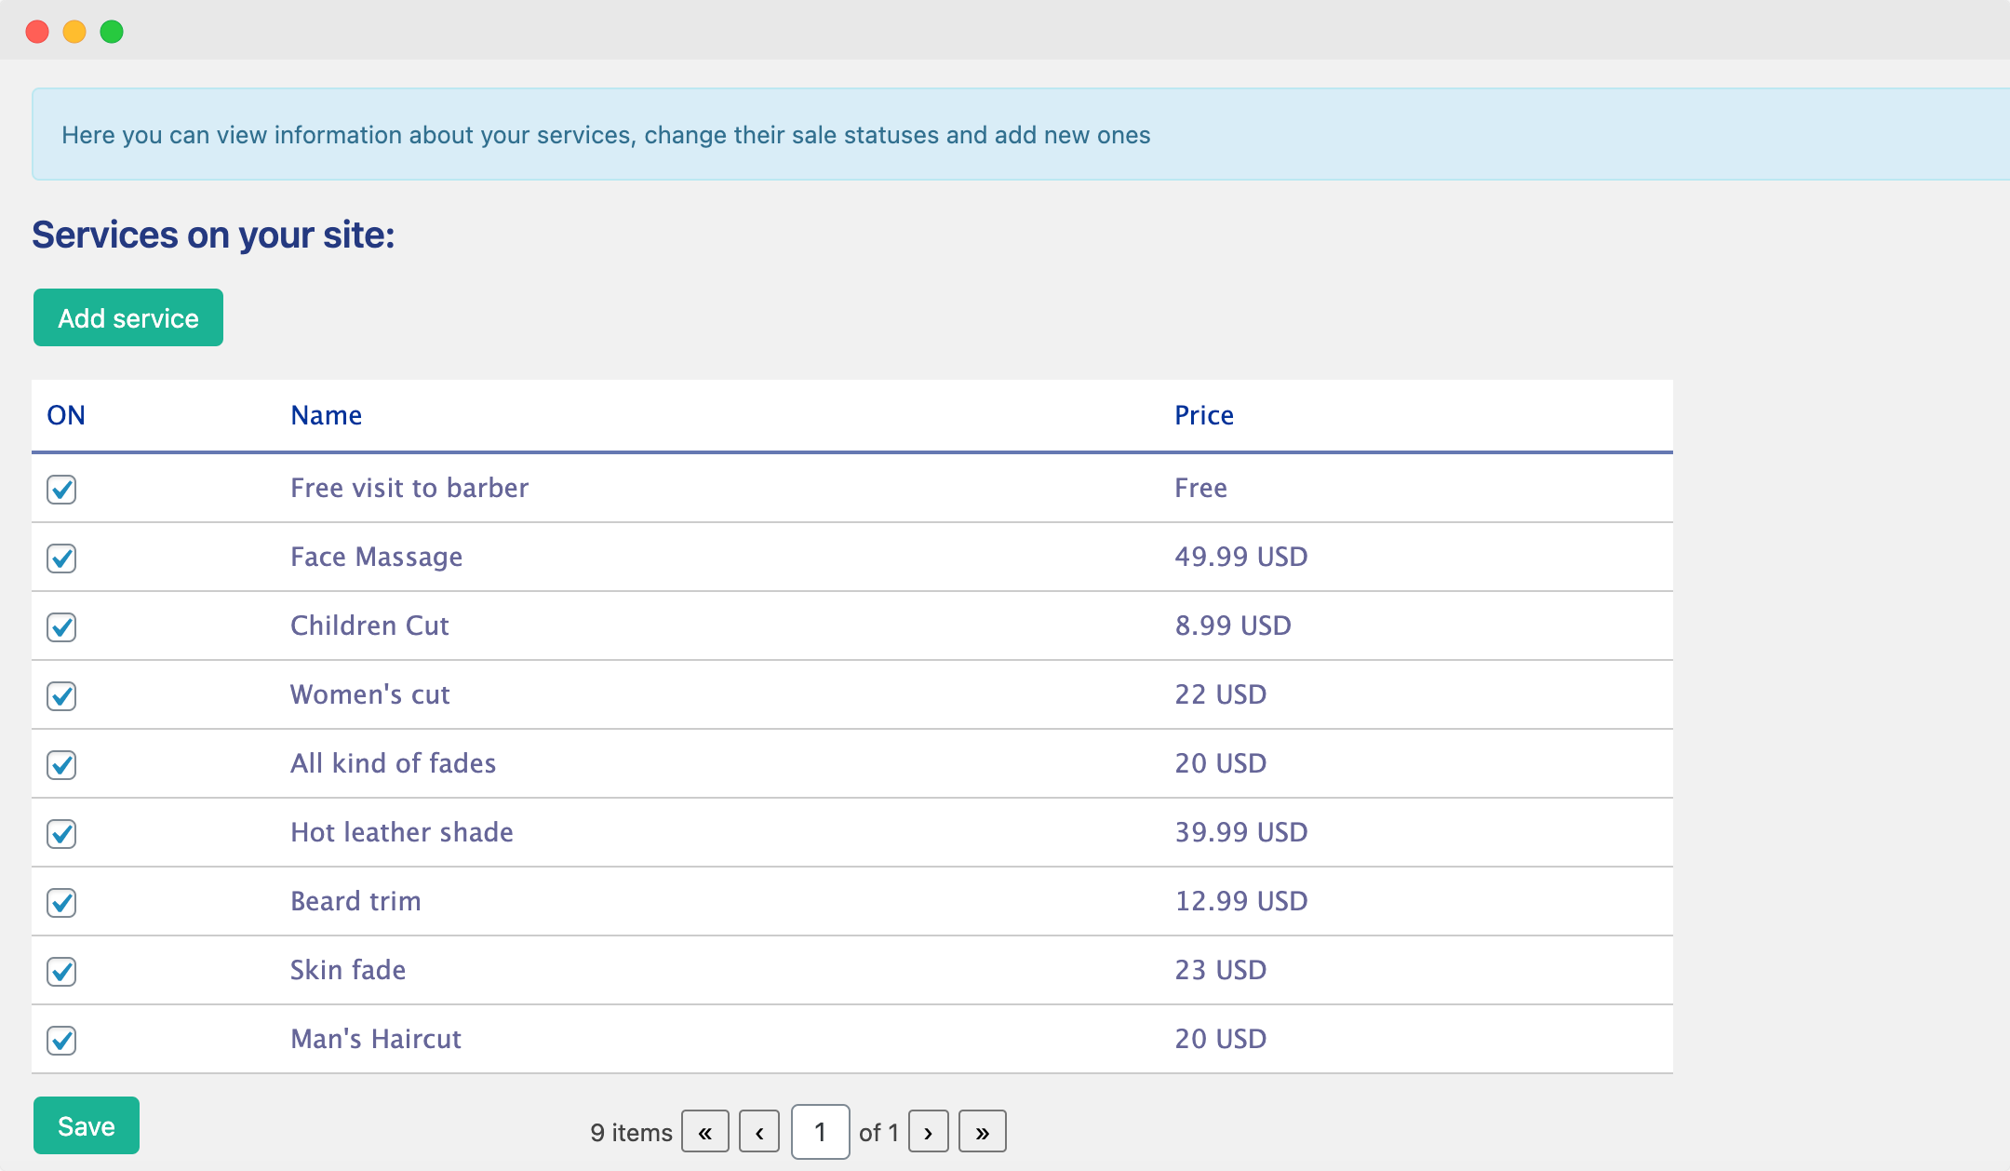The image size is (2010, 1171).
Task: Uncheck the Beard trim checkbox
Action: tap(61, 902)
